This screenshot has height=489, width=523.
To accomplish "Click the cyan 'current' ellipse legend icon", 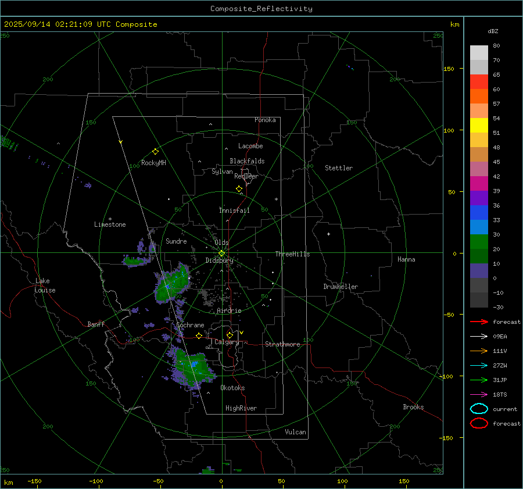I will [x=479, y=409].
